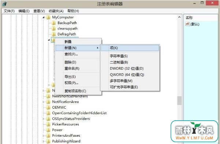Click the MyComputer folder icon
The image size is (220, 144).
48,17
